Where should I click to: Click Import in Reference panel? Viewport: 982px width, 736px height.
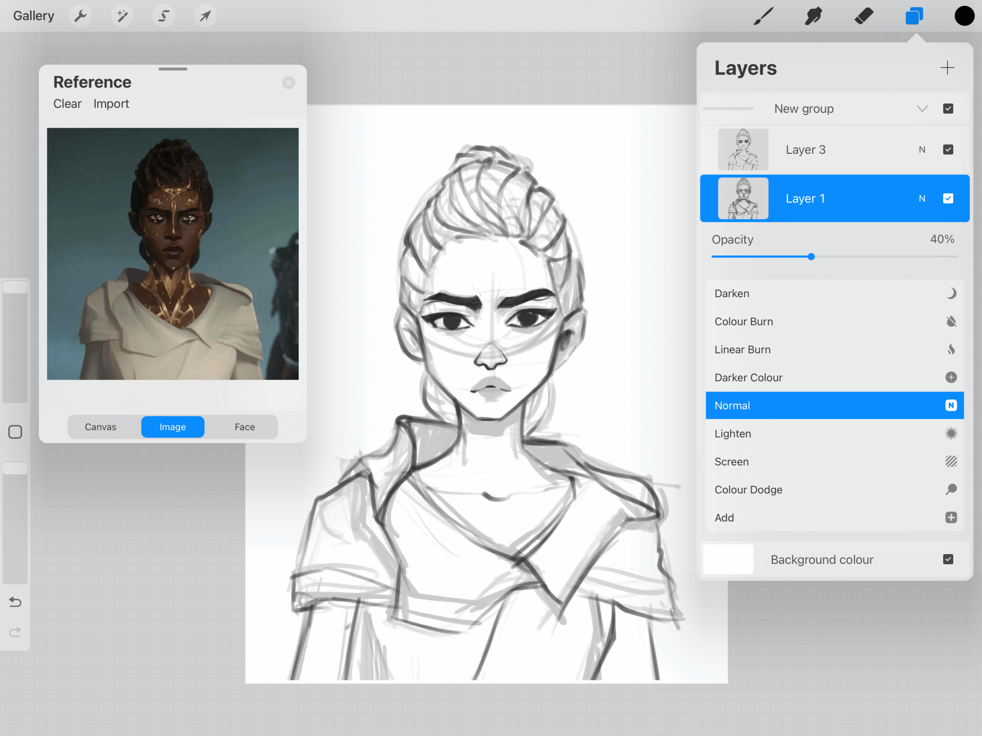coord(111,104)
